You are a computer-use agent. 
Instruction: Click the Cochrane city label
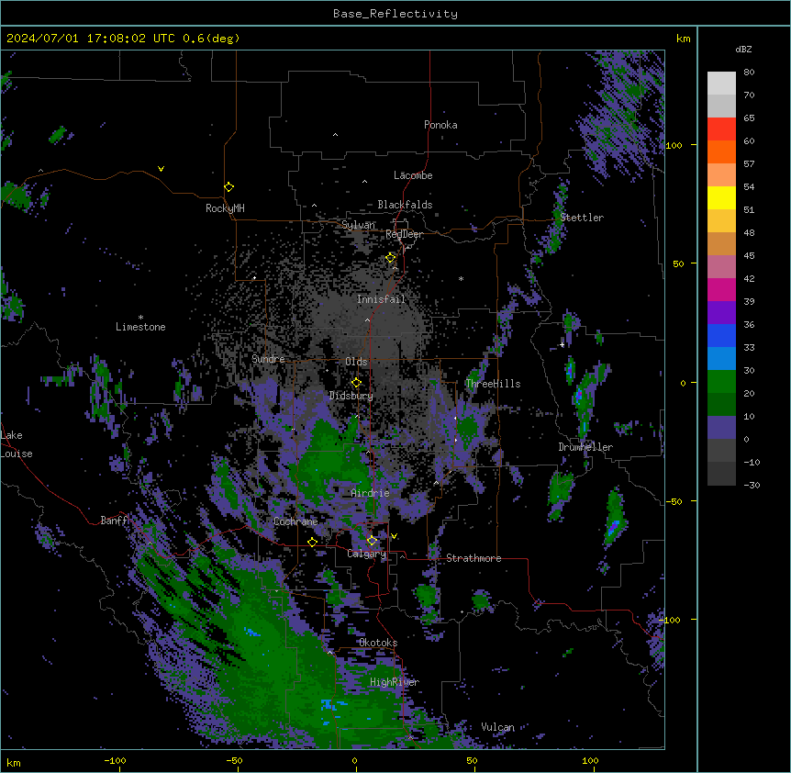(x=295, y=521)
